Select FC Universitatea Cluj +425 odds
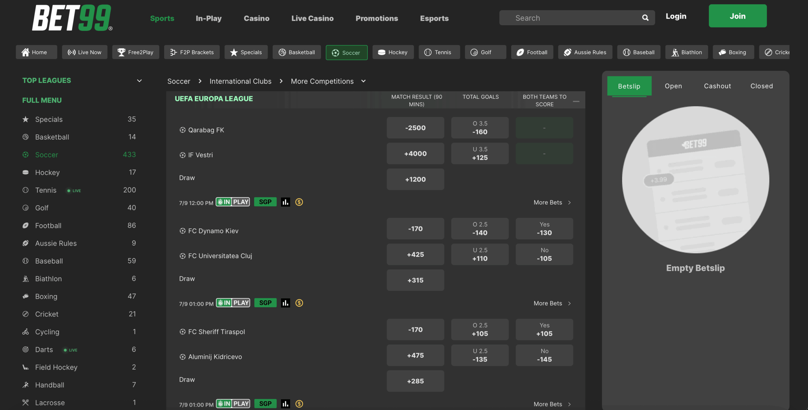 pos(415,255)
